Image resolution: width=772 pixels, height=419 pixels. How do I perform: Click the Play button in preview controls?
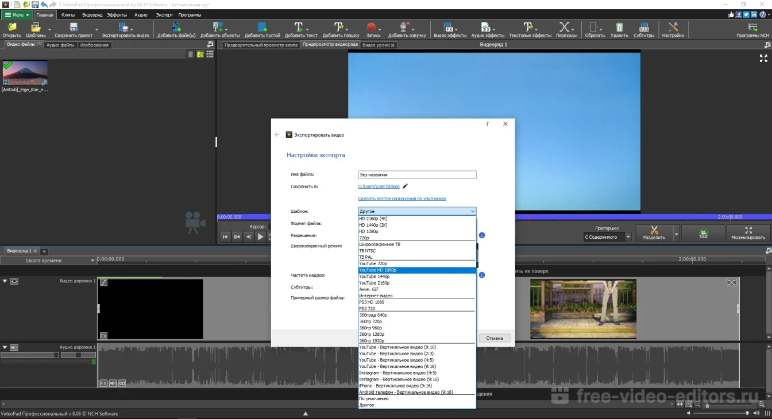[260, 236]
